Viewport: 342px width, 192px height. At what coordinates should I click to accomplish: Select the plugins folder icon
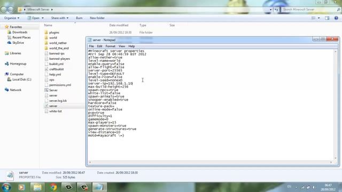pyautogui.click(x=46, y=33)
